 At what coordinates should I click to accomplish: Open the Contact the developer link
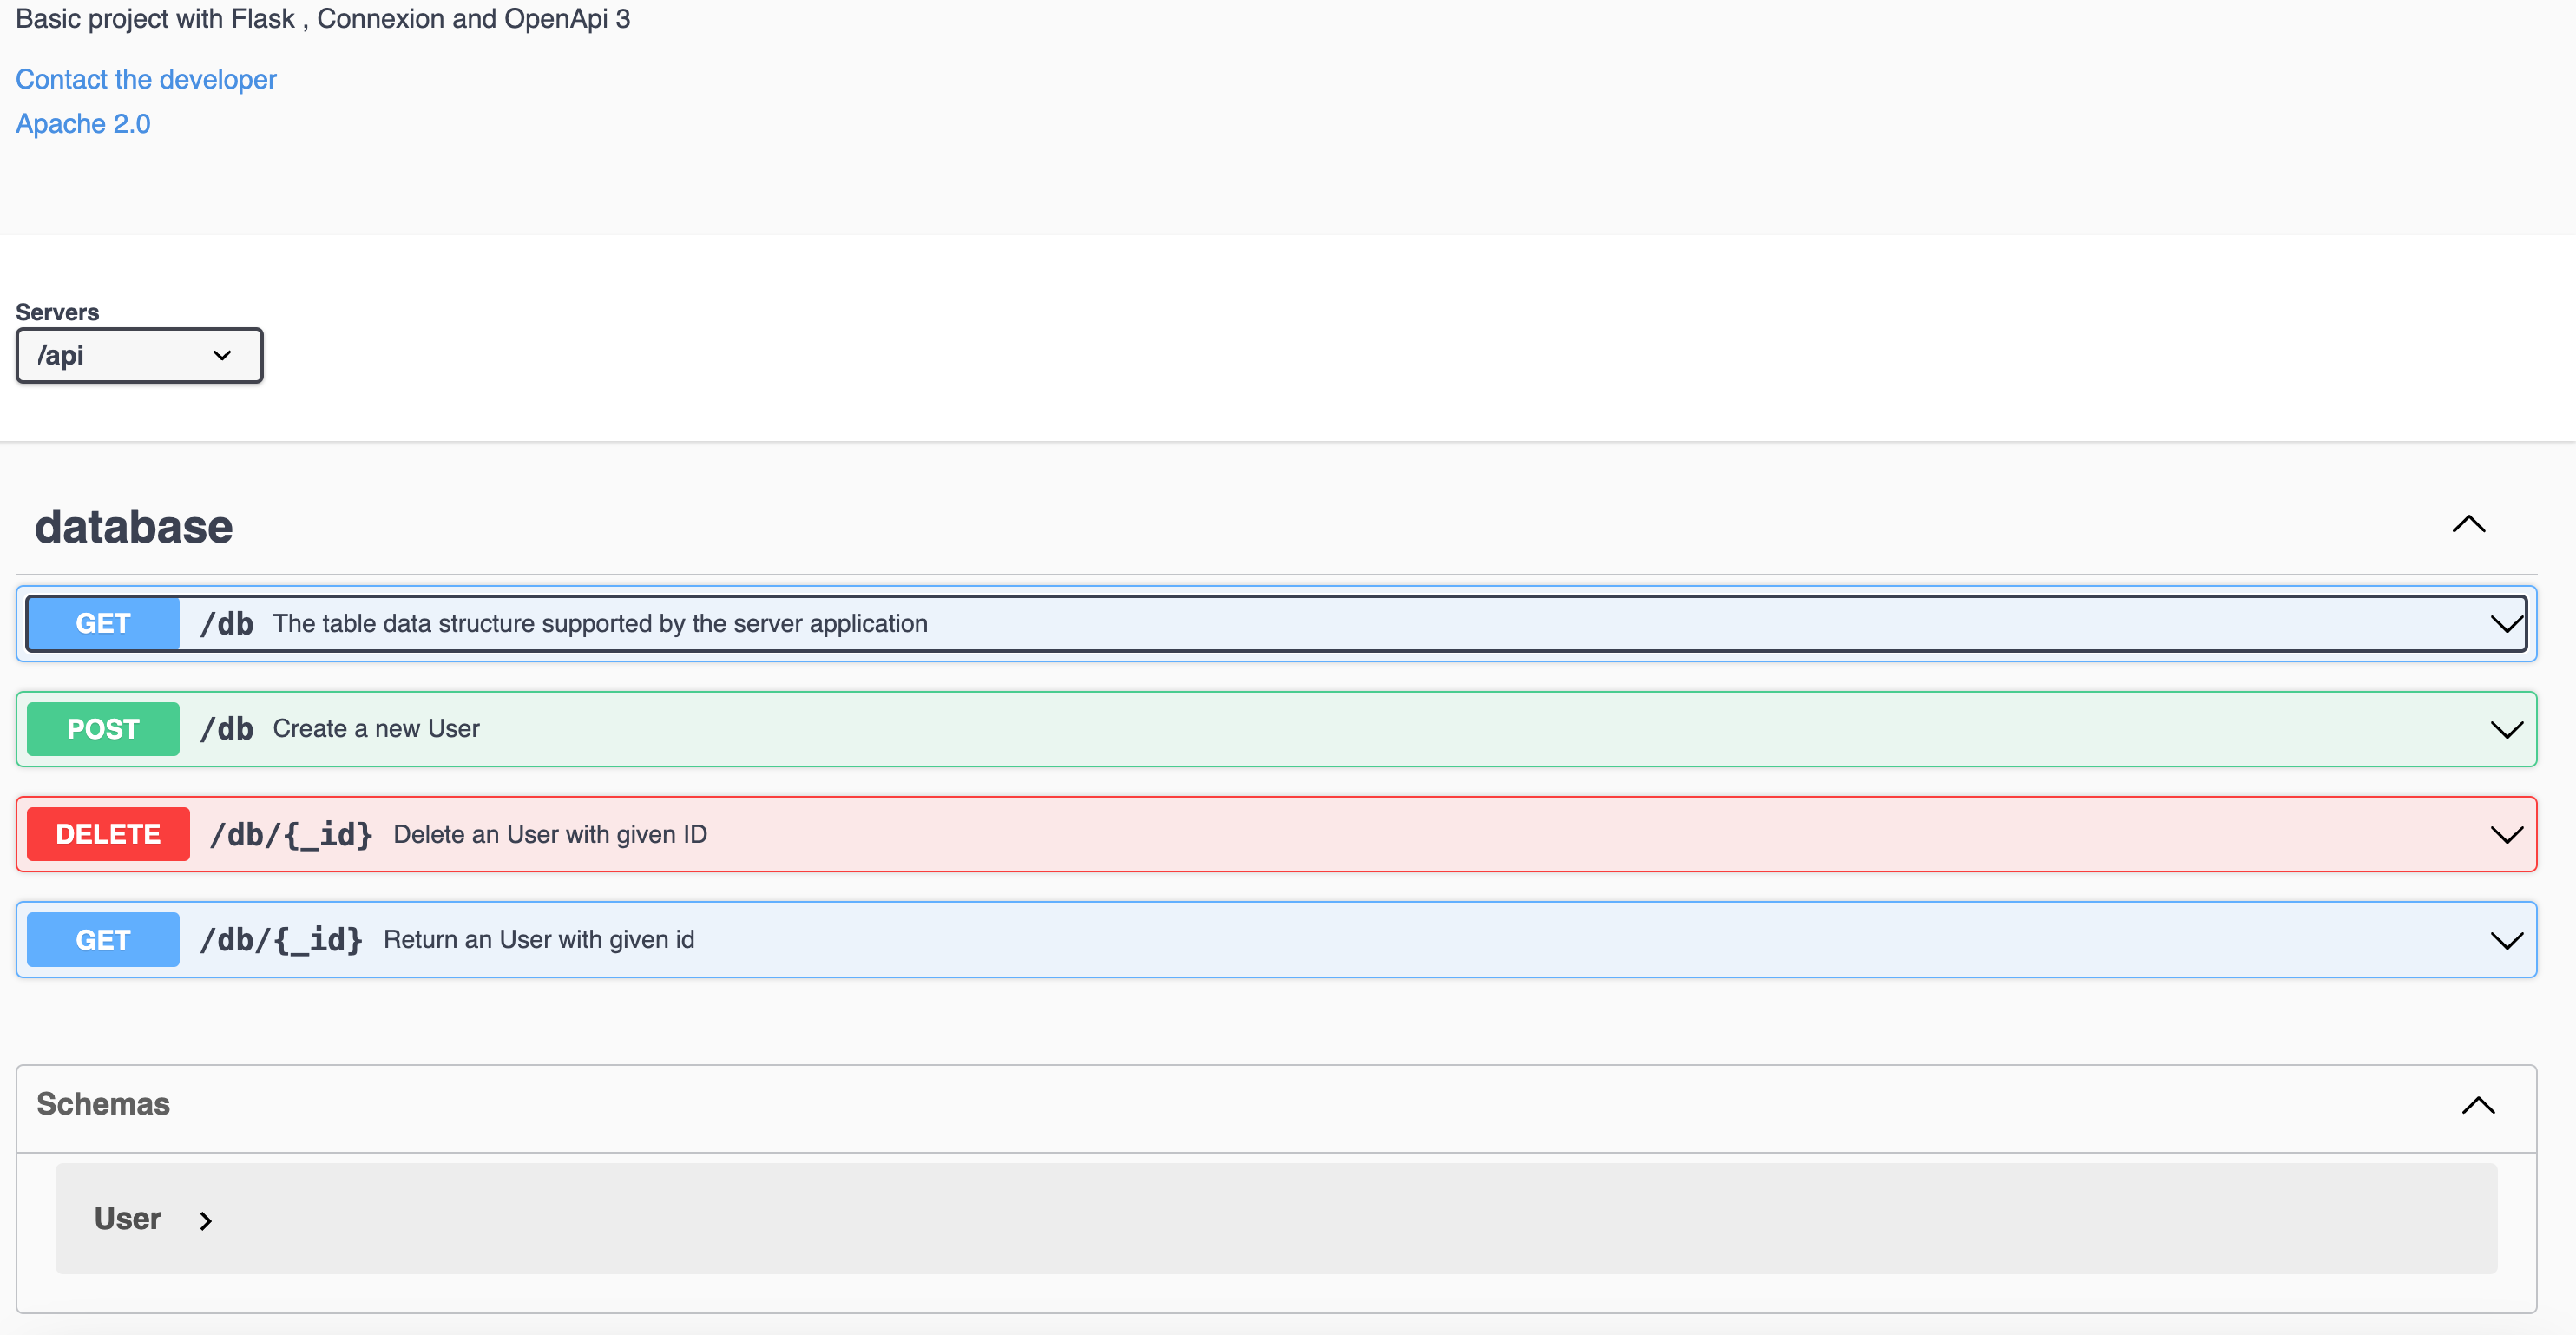(x=146, y=79)
